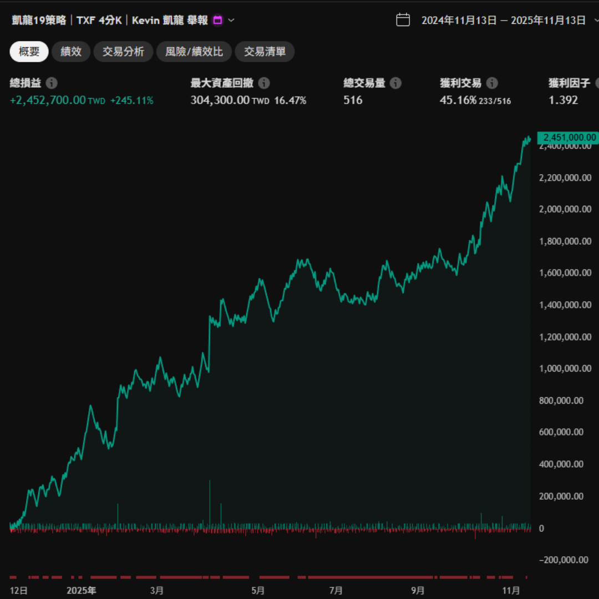This screenshot has height=599, width=599.
Task: Open the info tooltip for 總交易量
Action: click(x=395, y=83)
